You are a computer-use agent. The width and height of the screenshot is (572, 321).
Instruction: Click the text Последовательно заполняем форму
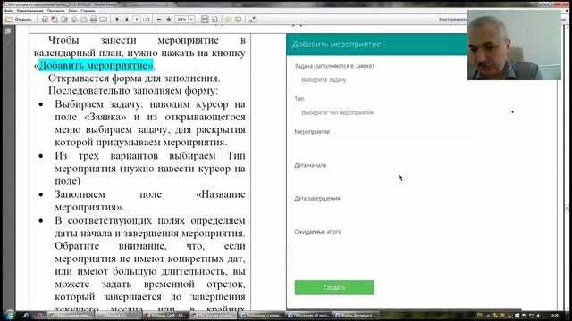coord(133,91)
